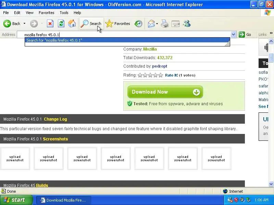Click the Windows start button
The width and height of the screenshot is (274, 205).
click(16, 200)
